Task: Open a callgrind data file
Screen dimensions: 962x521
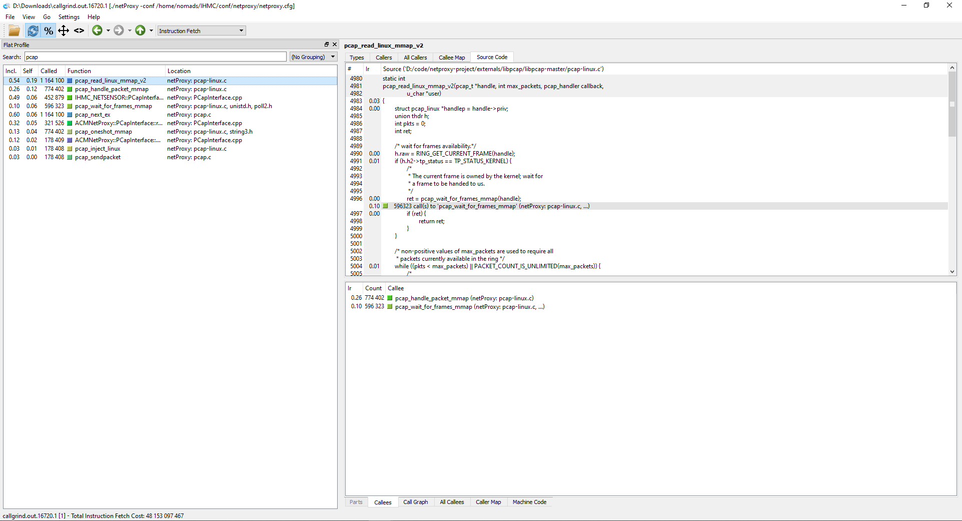Action: point(14,31)
